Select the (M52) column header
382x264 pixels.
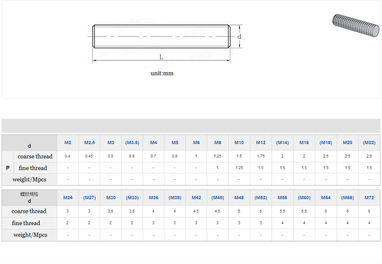click(x=261, y=198)
